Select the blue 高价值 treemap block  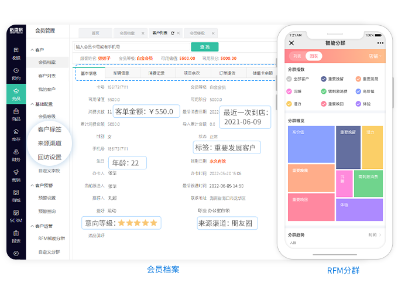tap(311, 144)
